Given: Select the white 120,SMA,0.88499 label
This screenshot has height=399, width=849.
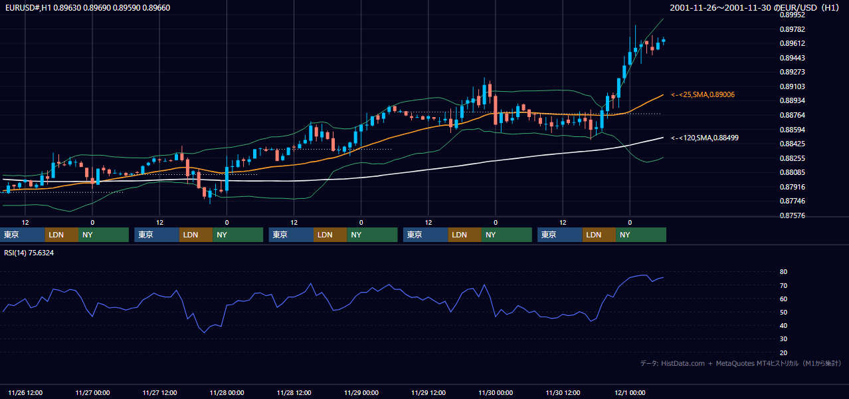Looking at the screenshot, I should coord(705,138).
